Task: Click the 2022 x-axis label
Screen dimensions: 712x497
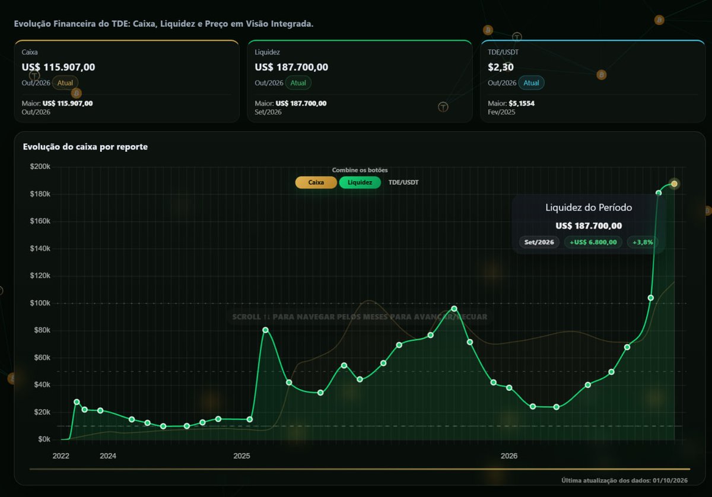Action: click(x=61, y=456)
